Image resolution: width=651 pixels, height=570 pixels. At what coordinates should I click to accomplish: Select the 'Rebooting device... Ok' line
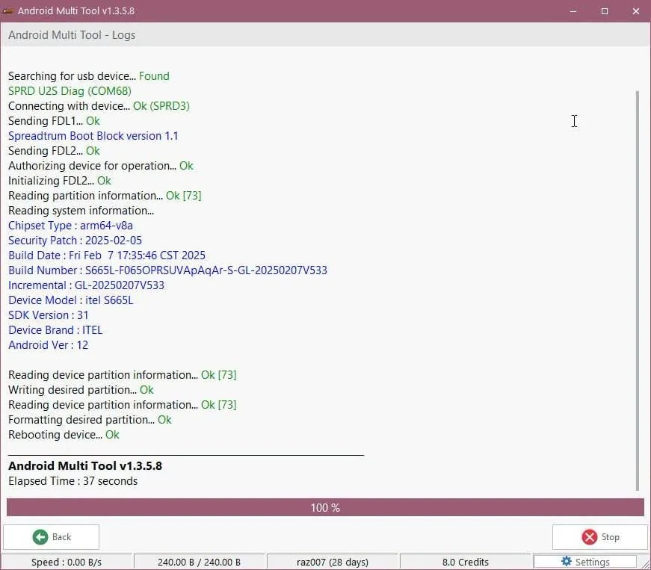click(x=64, y=434)
